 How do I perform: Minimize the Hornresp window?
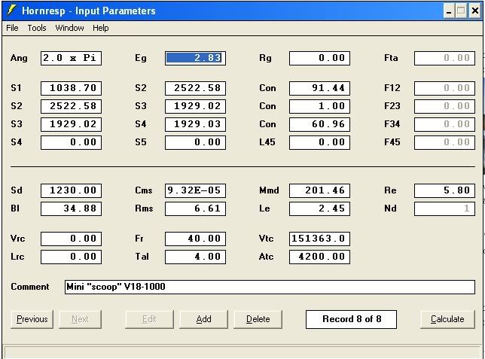(447, 11)
